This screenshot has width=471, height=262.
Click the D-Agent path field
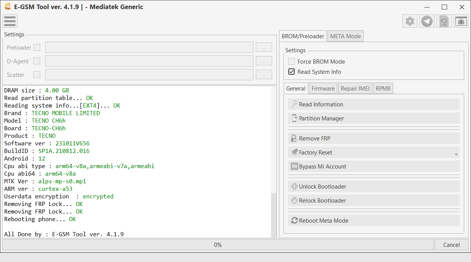(x=149, y=61)
